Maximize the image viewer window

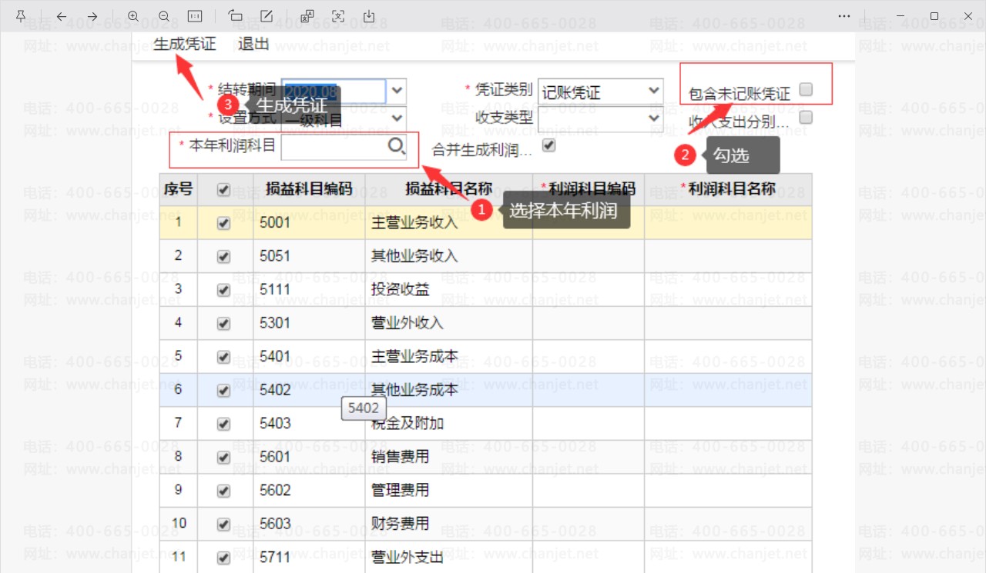934,16
